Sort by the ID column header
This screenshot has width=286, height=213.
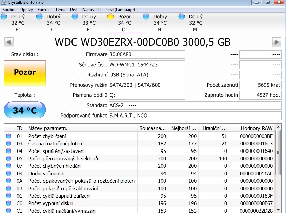point(20,128)
